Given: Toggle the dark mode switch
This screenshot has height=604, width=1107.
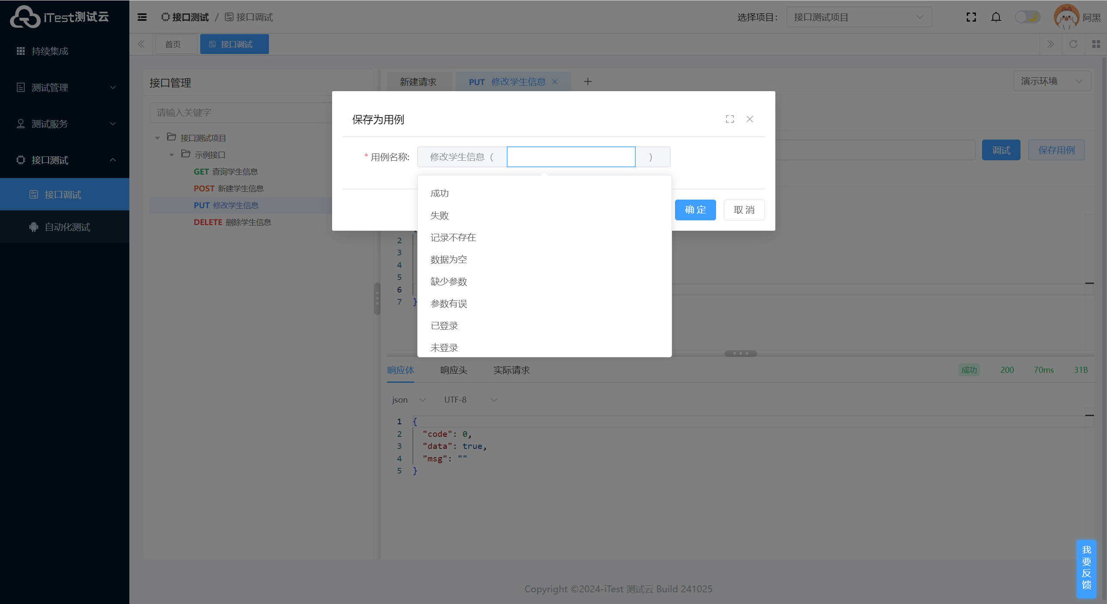Looking at the screenshot, I should [1027, 17].
